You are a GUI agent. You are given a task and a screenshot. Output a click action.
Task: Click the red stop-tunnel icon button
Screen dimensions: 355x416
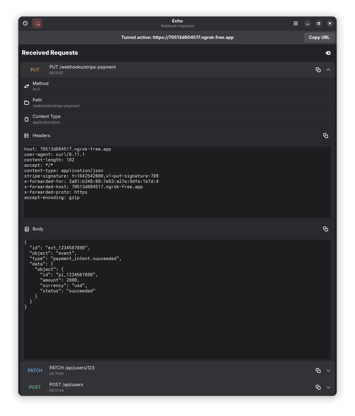pos(37,23)
